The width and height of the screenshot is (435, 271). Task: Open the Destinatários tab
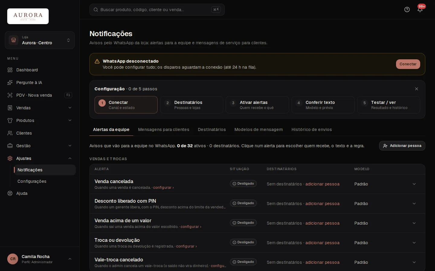tap(212, 129)
